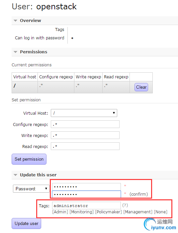Choose the [Monitoring] tag shortcut
The image size is (178, 233).
(82, 212)
